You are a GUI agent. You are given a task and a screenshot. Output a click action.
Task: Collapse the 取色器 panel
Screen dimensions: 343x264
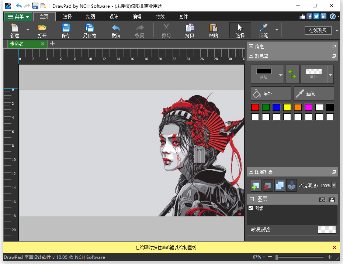click(251, 56)
